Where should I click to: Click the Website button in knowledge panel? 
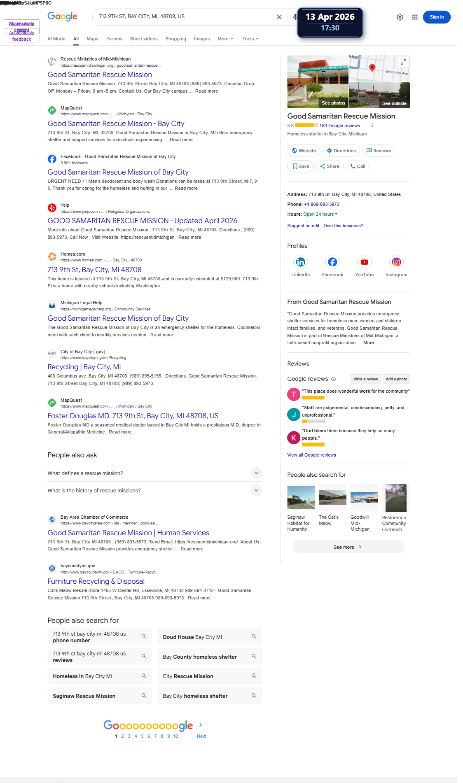pyautogui.click(x=304, y=151)
